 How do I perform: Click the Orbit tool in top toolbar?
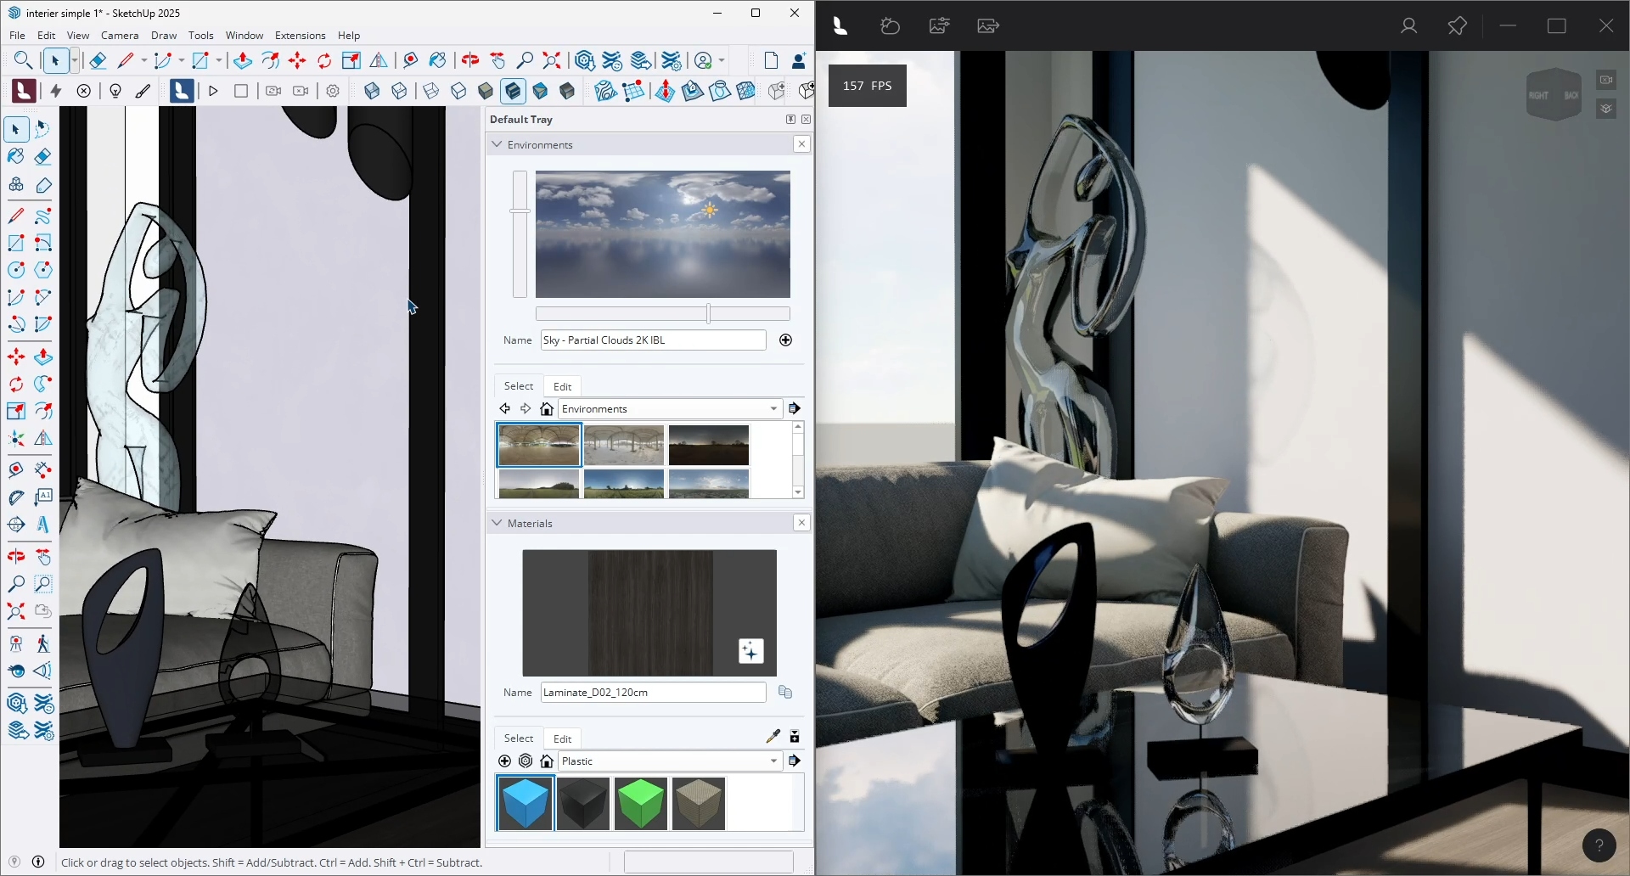coord(470,60)
